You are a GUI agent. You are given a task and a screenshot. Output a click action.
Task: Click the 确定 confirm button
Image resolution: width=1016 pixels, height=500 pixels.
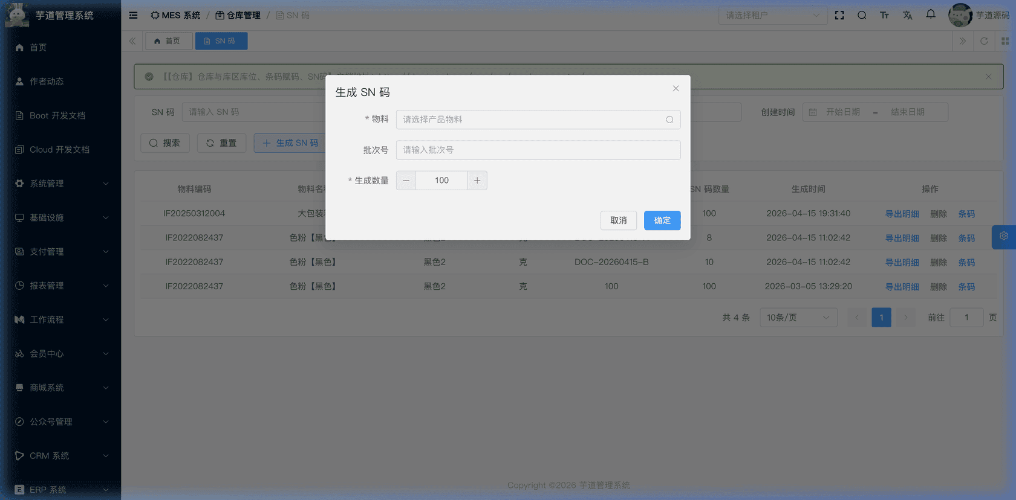point(662,220)
